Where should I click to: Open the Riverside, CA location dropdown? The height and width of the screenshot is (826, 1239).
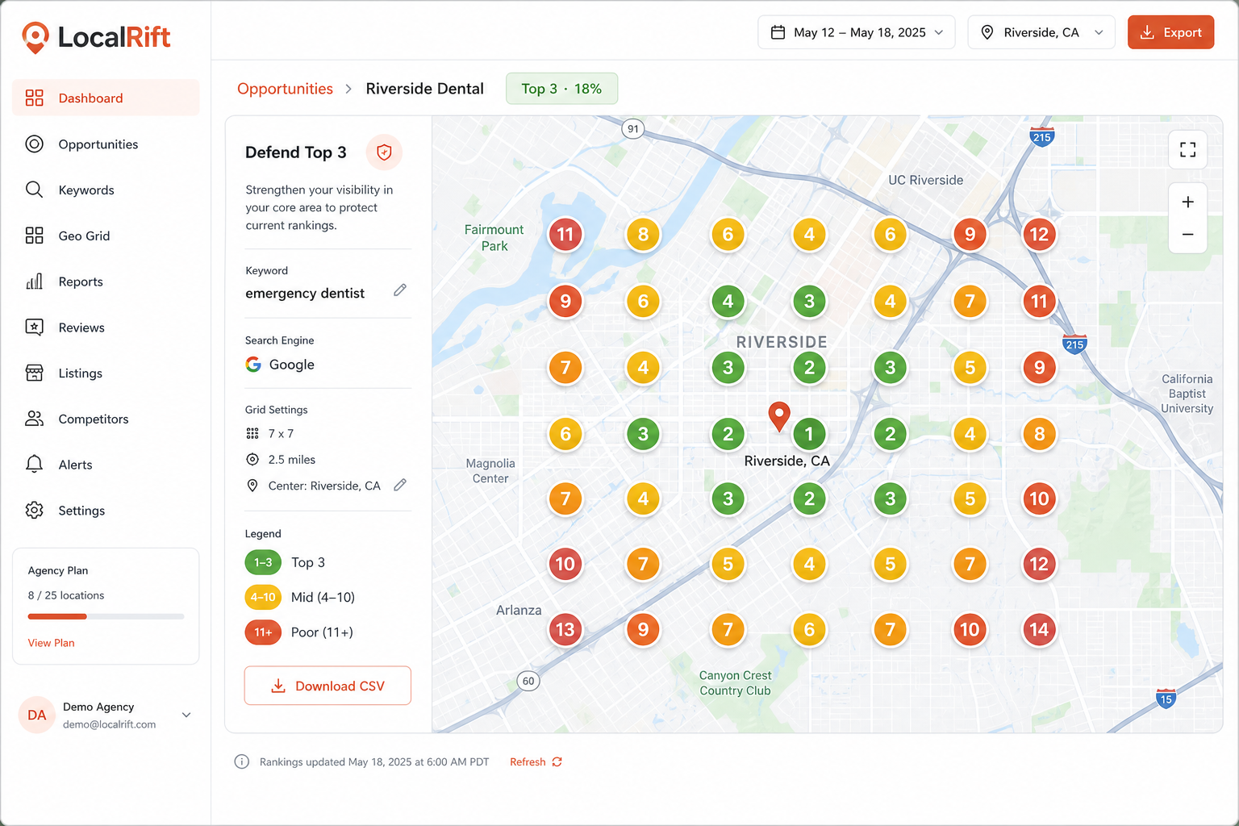click(x=1041, y=32)
